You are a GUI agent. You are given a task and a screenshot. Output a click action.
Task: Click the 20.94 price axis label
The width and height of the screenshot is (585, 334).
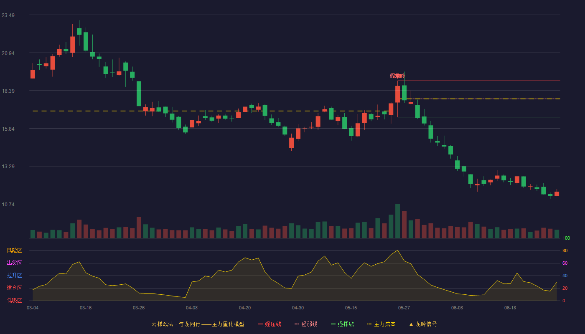click(x=8, y=53)
